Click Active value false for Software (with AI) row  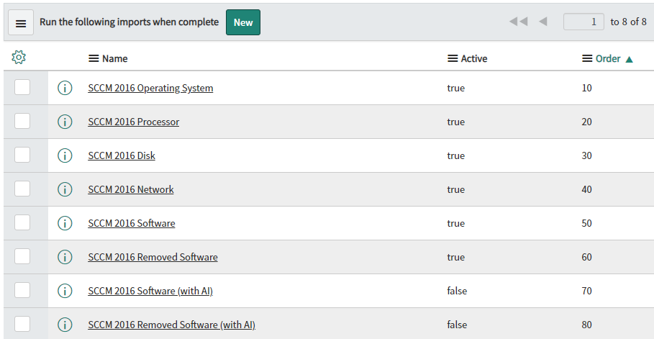point(457,291)
